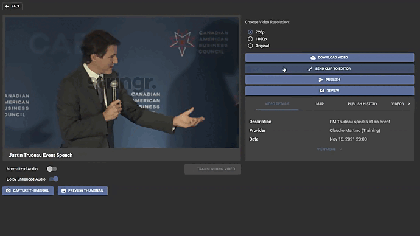Click the Capture Thumbnail button
This screenshot has height=236, width=420.
point(28,190)
